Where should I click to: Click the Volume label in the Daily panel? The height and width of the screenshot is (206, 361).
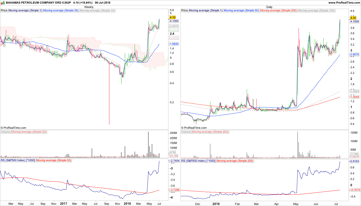[186, 132]
